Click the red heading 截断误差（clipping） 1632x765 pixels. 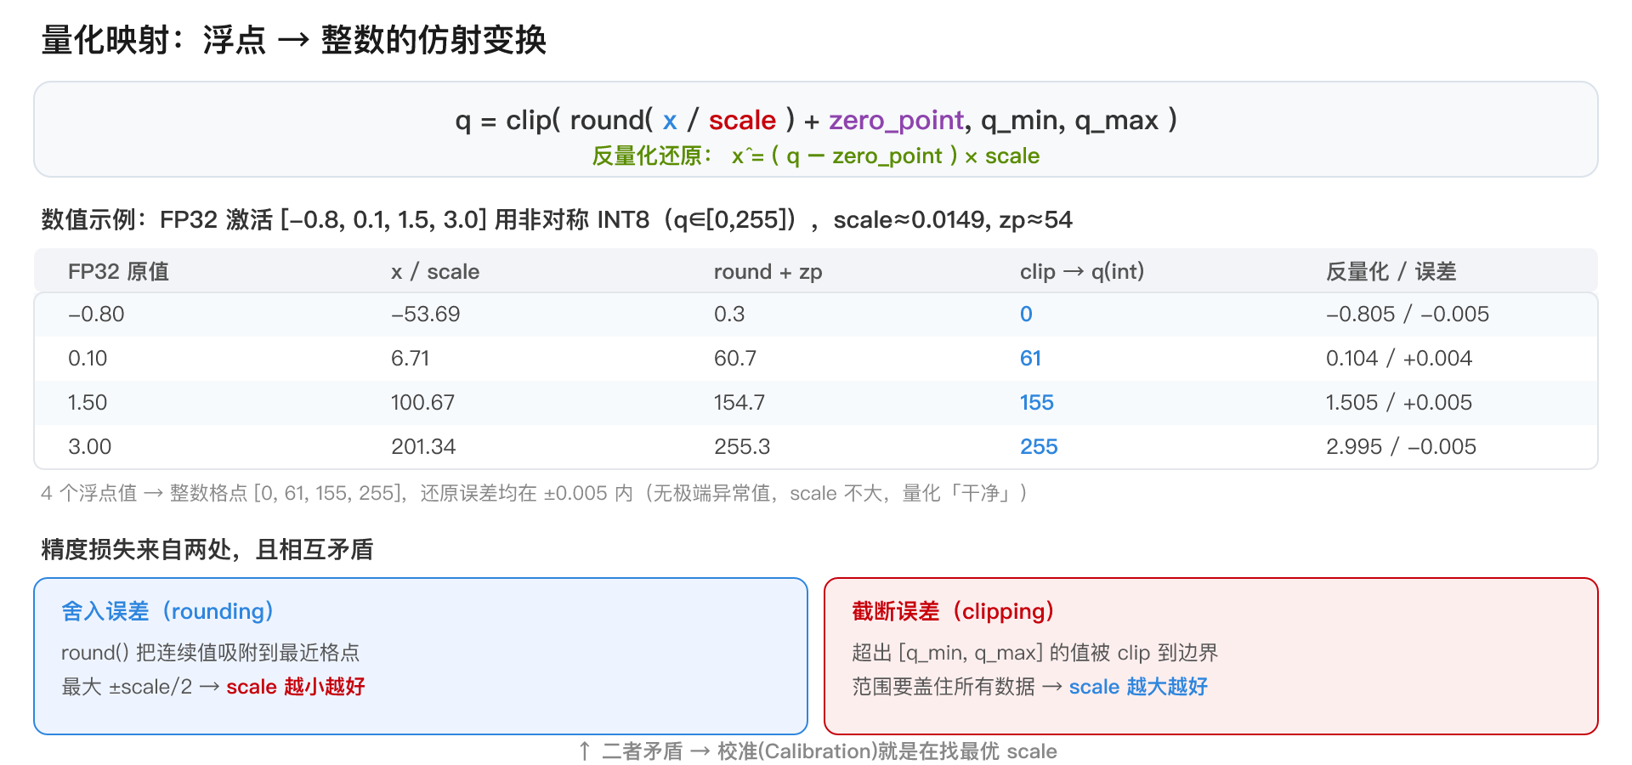pyautogui.click(x=954, y=612)
